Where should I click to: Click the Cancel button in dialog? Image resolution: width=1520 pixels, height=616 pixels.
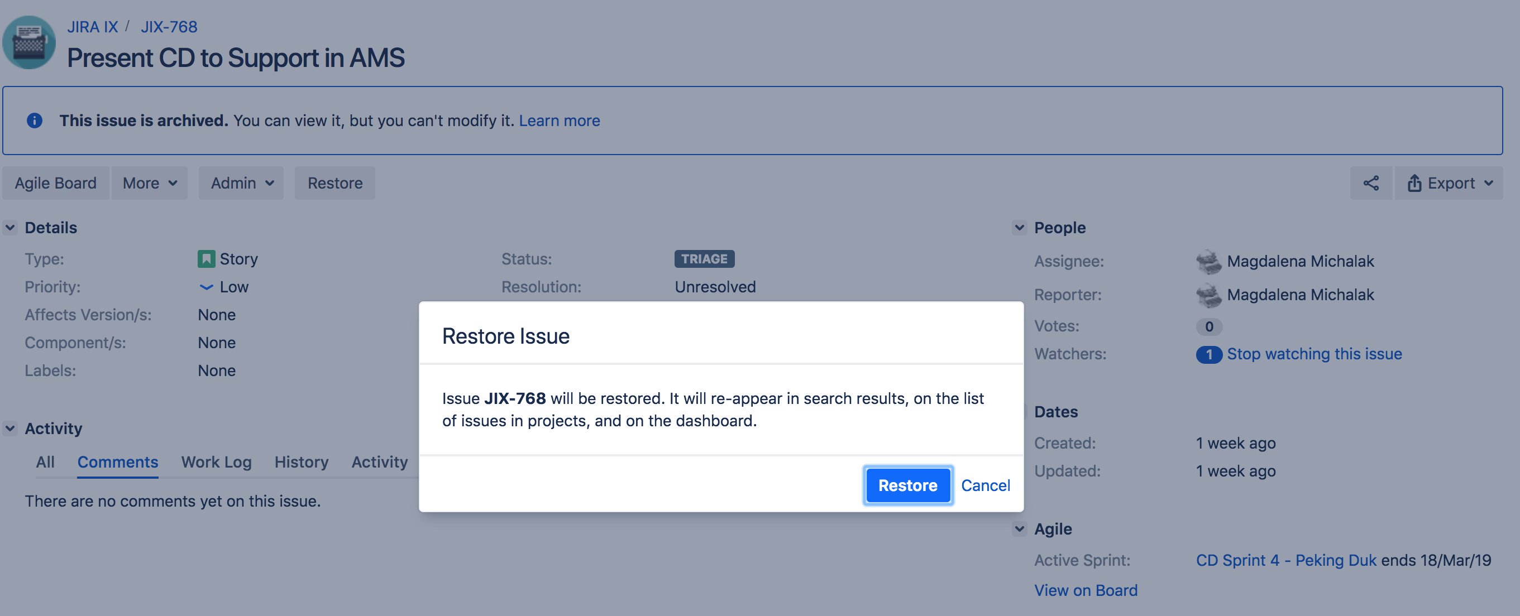click(985, 484)
